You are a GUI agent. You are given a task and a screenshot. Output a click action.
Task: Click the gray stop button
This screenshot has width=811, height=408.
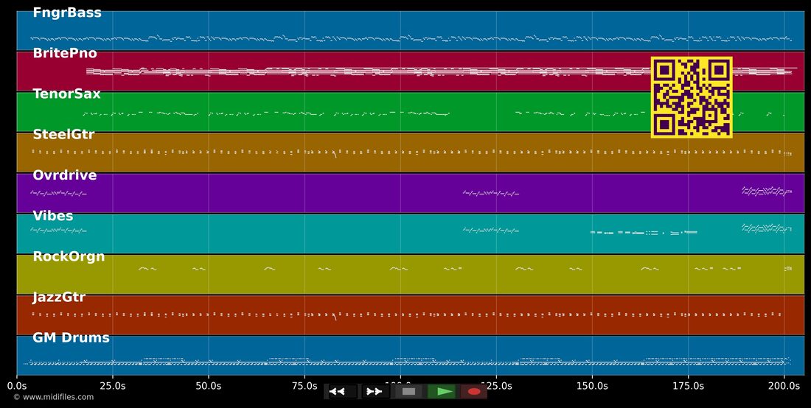(408, 392)
